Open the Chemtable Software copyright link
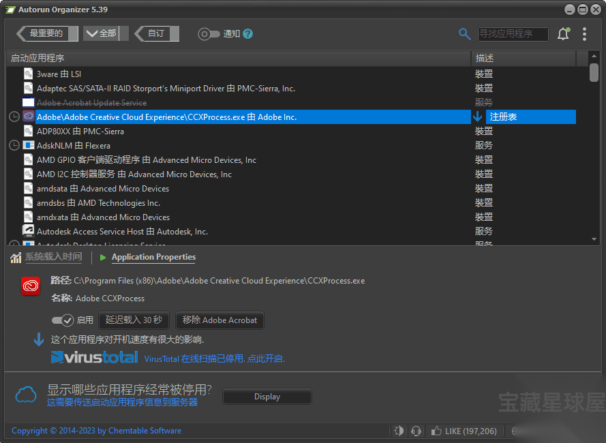Image resolution: width=606 pixels, height=443 pixels. click(96, 431)
